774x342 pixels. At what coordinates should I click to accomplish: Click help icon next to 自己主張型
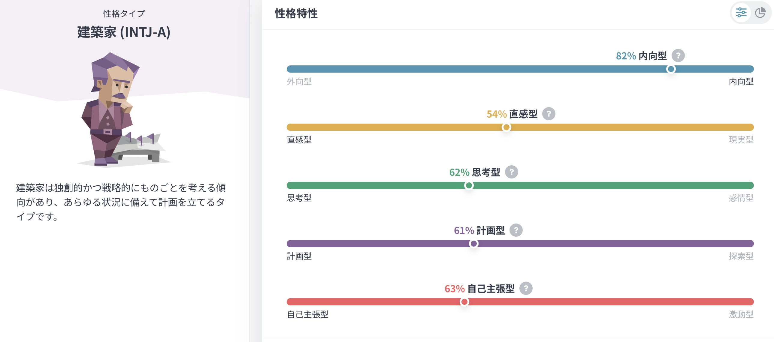[526, 289]
